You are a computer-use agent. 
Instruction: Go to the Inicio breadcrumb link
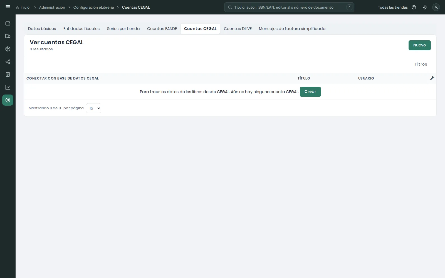tap(23, 7)
